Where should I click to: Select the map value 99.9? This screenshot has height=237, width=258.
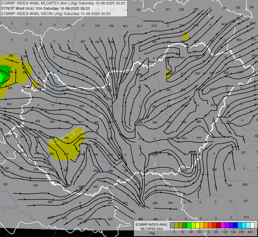pos(224,24)
